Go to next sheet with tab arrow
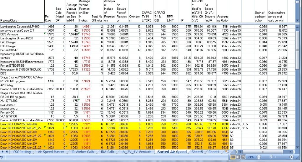 (2, 152)
